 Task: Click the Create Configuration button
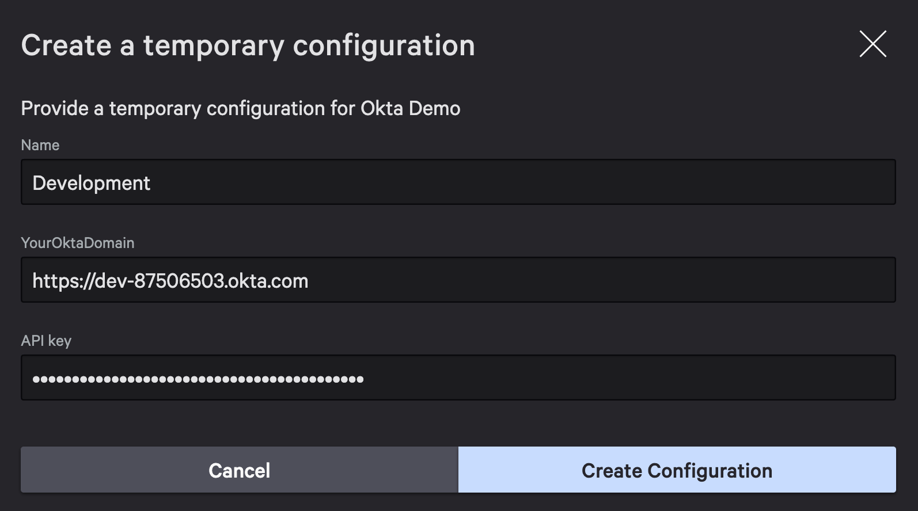[677, 470]
